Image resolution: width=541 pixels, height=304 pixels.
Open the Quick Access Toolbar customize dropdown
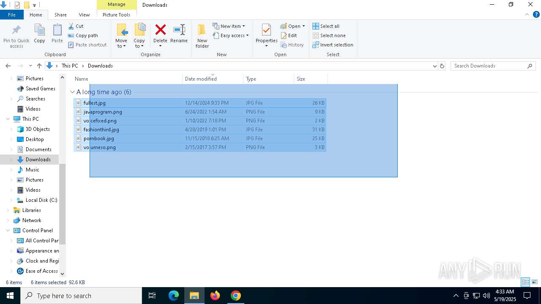click(34, 5)
